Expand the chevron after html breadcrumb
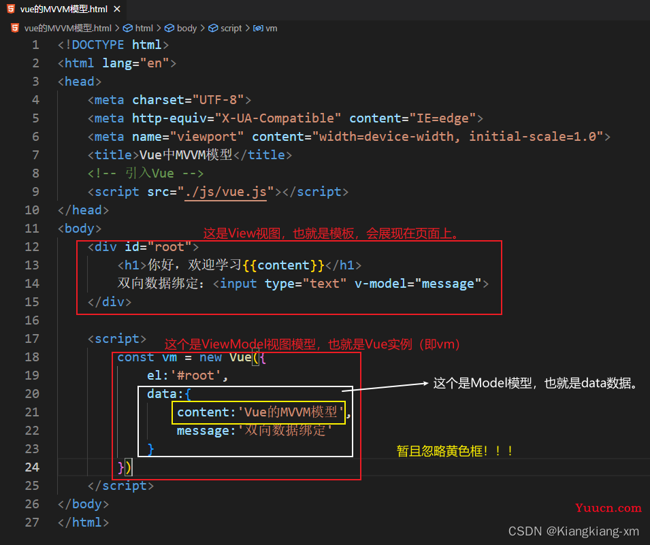 coord(159,28)
